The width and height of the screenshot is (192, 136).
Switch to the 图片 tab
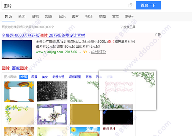tap(76, 16)
